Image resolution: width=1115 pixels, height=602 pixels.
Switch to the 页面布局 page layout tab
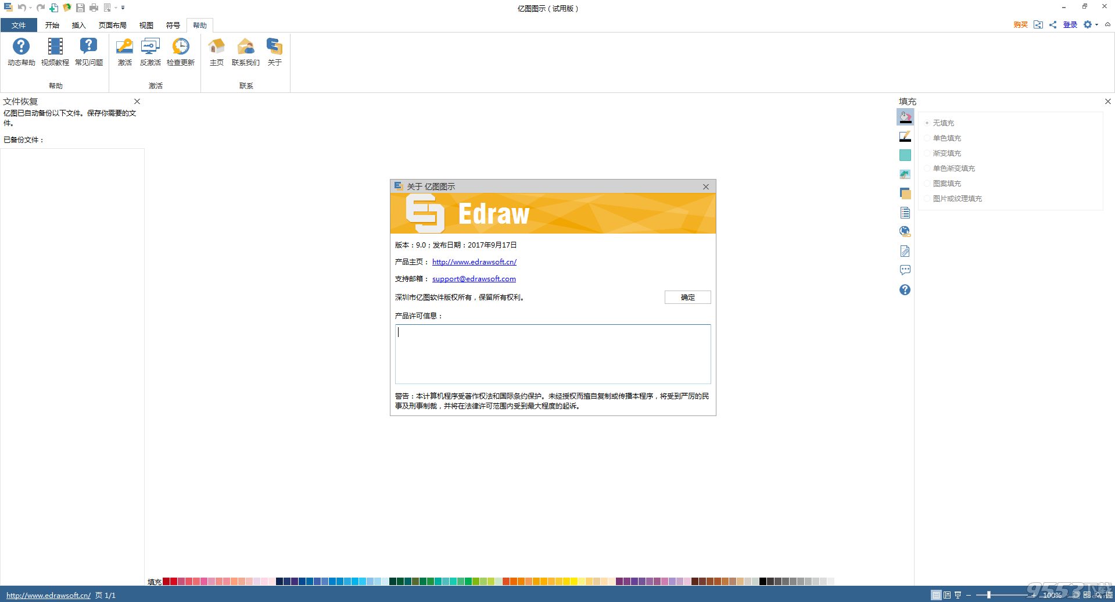(113, 25)
